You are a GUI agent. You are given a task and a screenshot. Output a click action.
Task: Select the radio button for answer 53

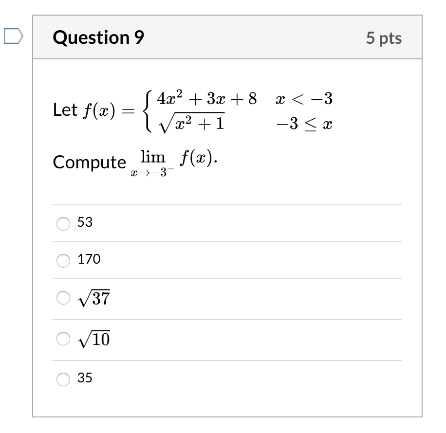pos(62,223)
